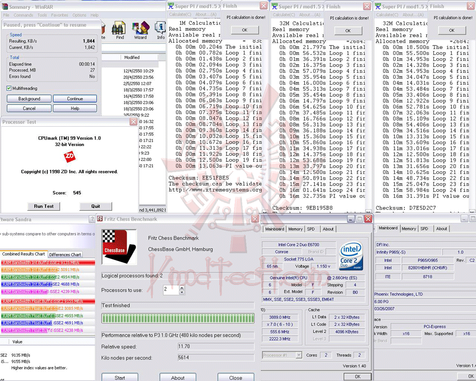Viewport: 476px width, 381px height.
Task: Click the Background button in WinRAR
Action: click(x=29, y=99)
